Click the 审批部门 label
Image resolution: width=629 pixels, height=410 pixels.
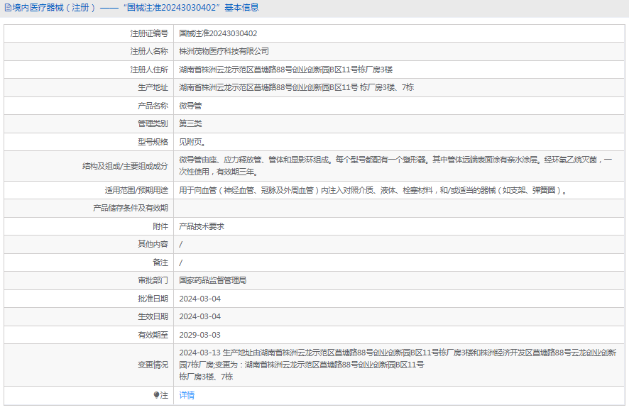coord(153,280)
